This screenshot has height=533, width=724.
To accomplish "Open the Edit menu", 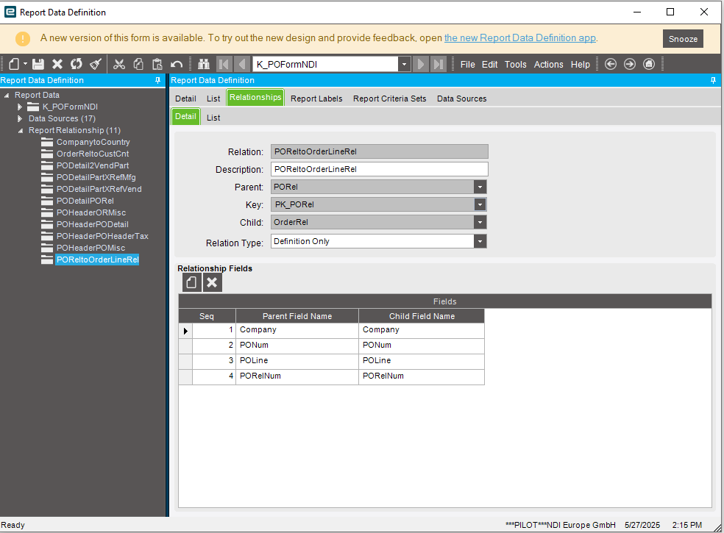I will (489, 65).
